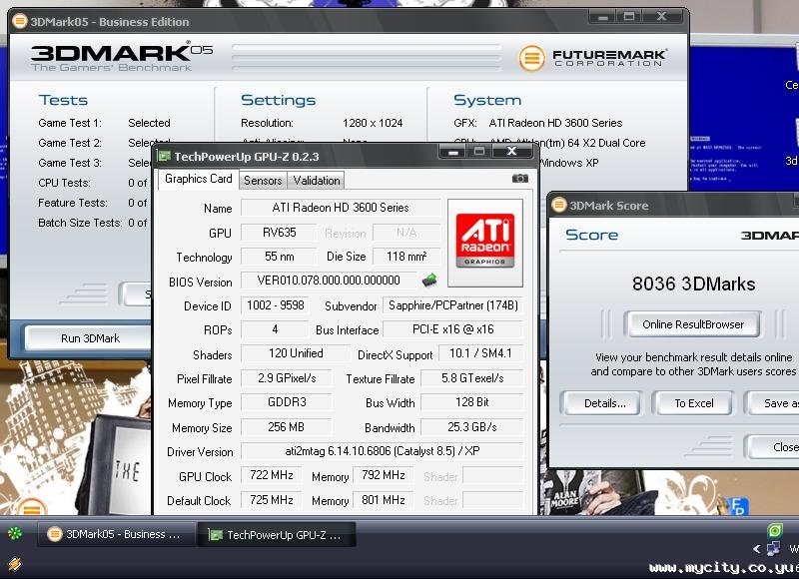Click the 3DMark Score window orange icon
The height and width of the screenshot is (579, 799).
tap(559, 205)
